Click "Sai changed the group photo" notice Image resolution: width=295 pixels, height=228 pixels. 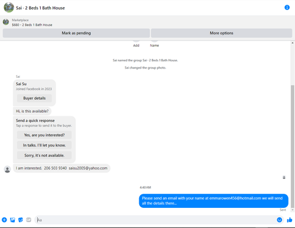pyautogui.click(x=145, y=68)
